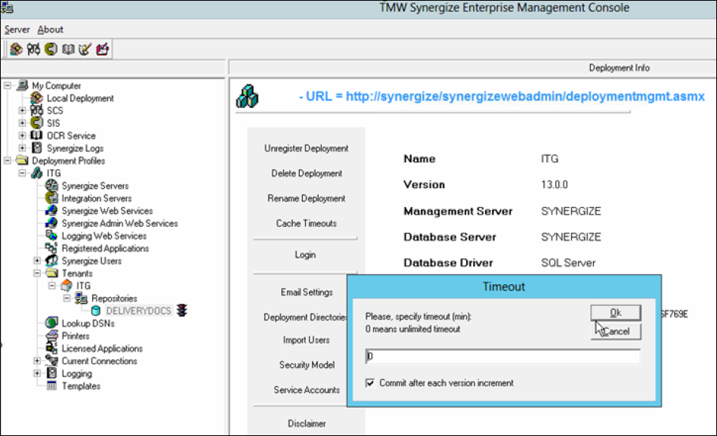Cancel the Timeout dialog
This screenshot has width=717, height=436.
coord(616,331)
